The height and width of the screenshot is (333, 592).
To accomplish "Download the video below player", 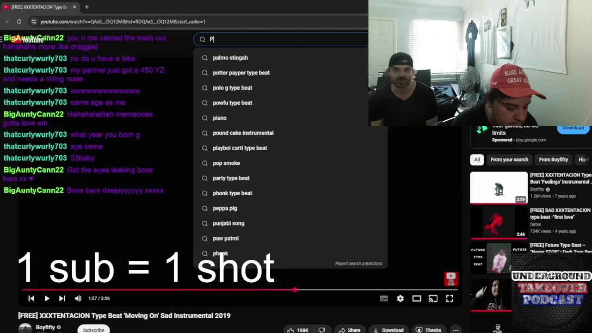I will (388, 330).
